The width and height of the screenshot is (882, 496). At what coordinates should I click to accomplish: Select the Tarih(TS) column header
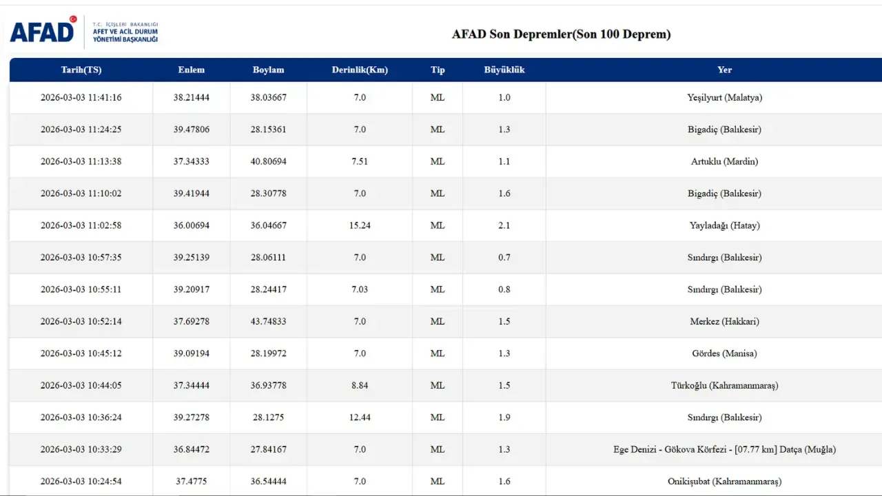click(x=81, y=70)
